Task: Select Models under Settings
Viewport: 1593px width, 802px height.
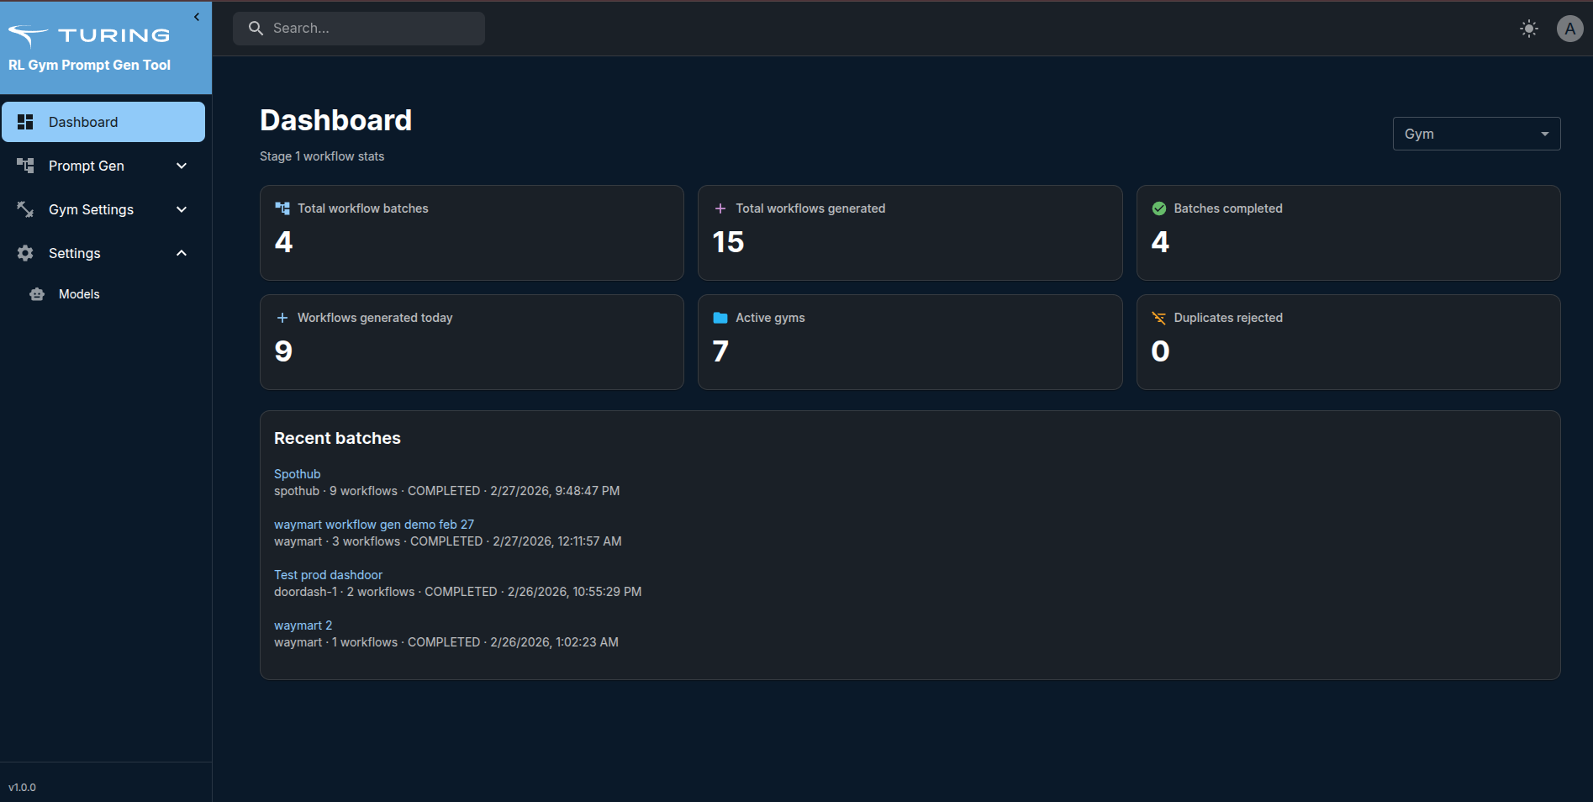Action: pyautogui.click(x=78, y=294)
